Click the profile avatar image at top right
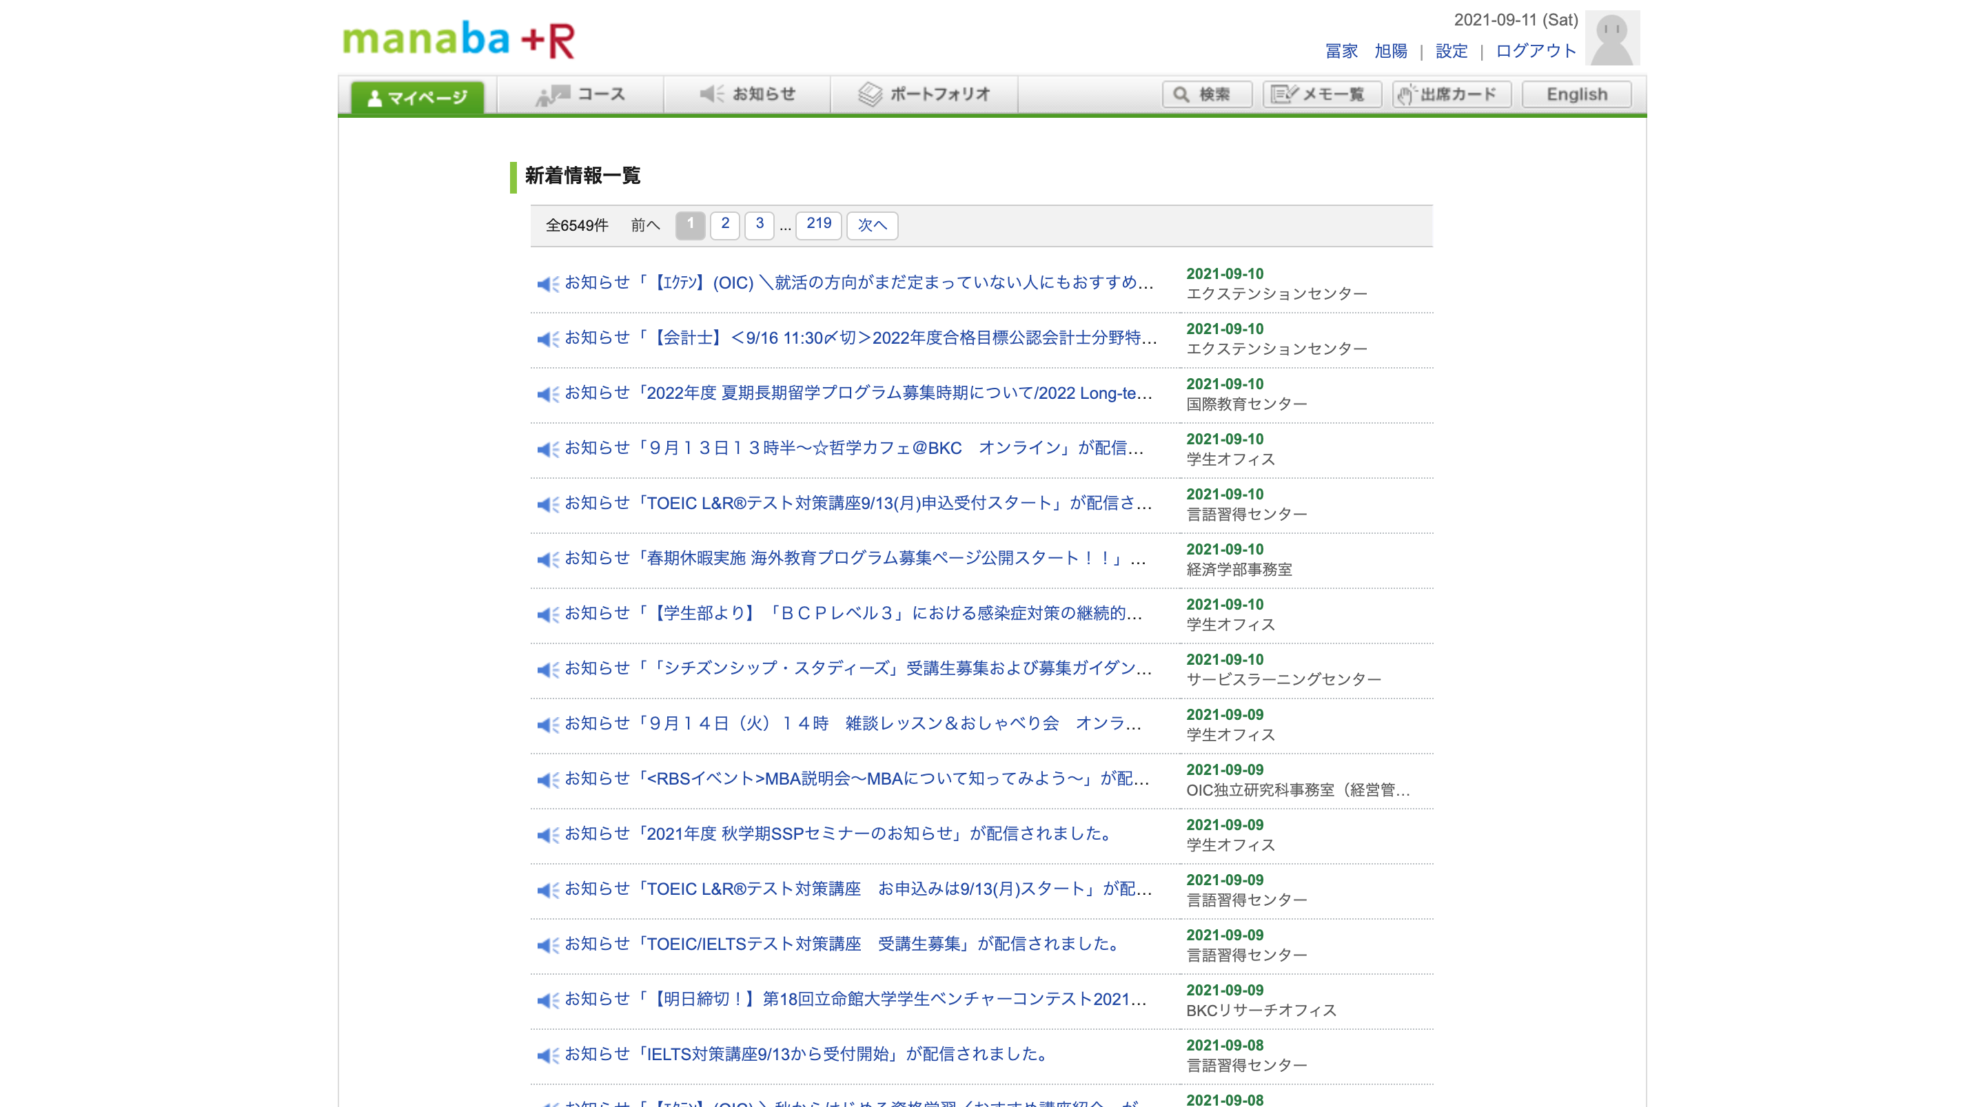The height and width of the screenshot is (1107, 1985). click(1612, 38)
